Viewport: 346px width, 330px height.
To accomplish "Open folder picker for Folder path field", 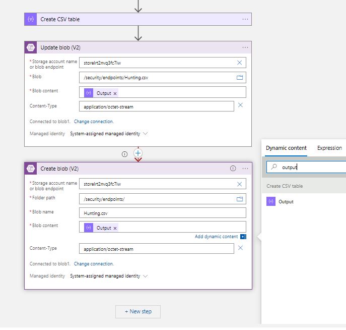I will pos(240,199).
